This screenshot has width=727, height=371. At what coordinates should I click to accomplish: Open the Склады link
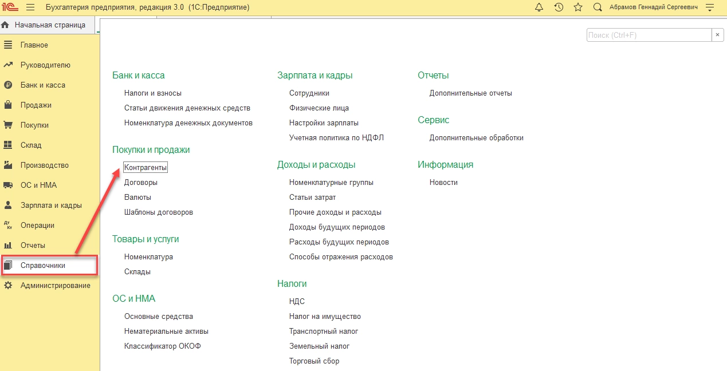pyautogui.click(x=137, y=272)
